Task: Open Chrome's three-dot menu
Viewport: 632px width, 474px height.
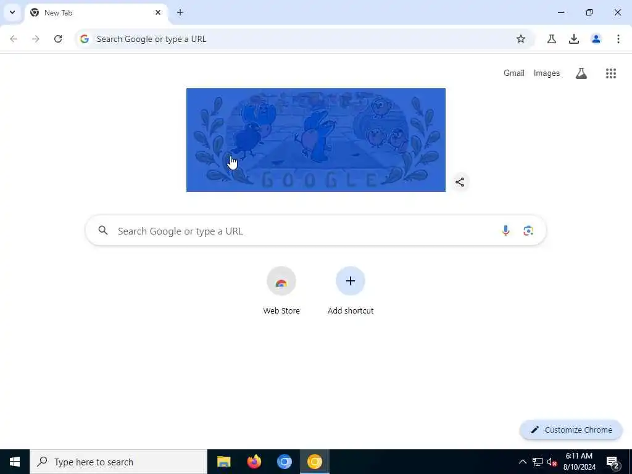Action: (618, 39)
